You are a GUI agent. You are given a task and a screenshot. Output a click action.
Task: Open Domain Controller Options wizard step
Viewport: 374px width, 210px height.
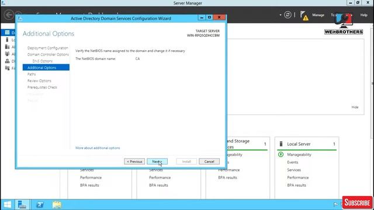click(48, 54)
